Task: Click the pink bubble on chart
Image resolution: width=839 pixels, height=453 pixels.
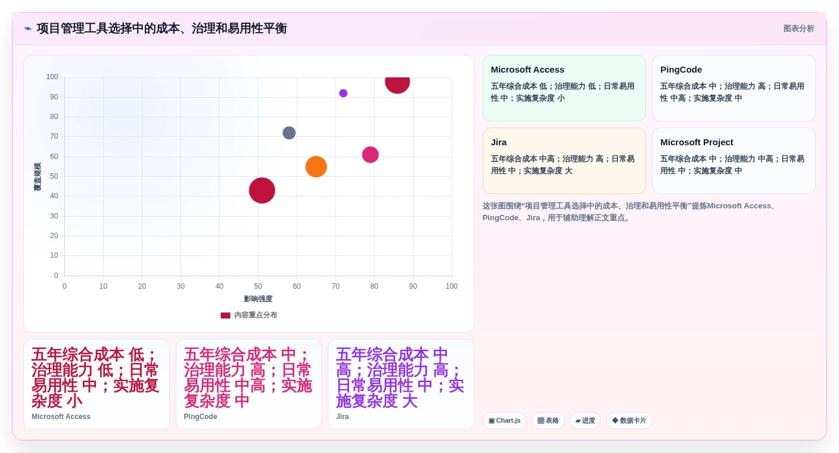Action: (x=371, y=155)
